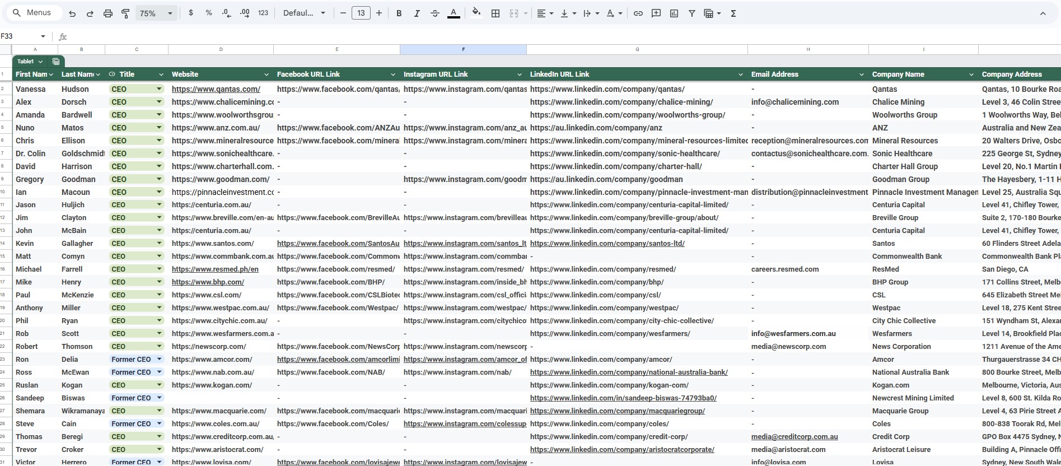The width and height of the screenshot is (1061, 466).
Task: Select the cell 'info@chalicemining.com'
Action: pos(808,102)
